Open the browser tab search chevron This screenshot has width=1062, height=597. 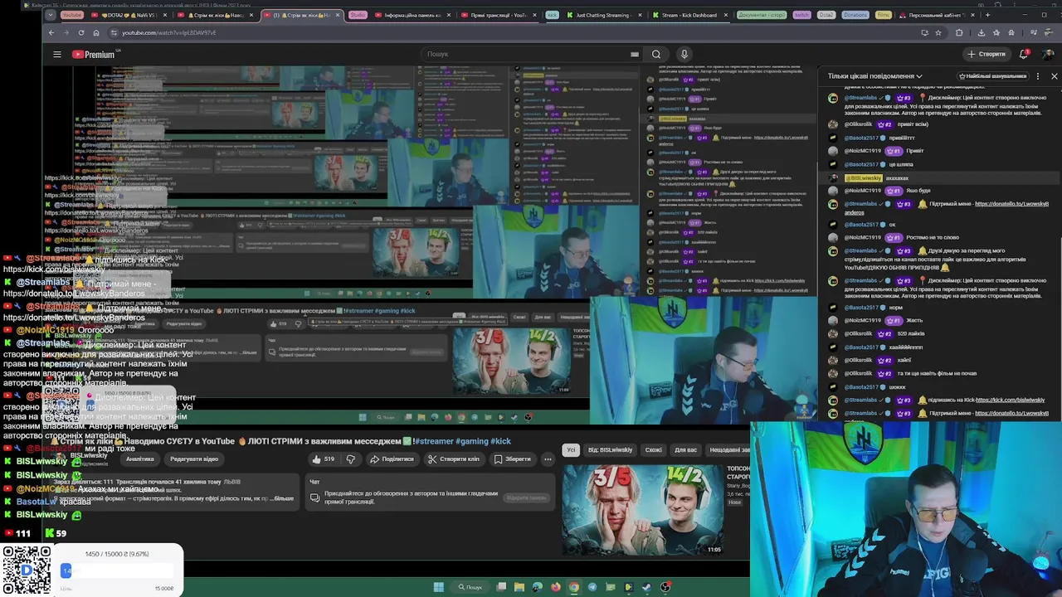coord(52,15)
